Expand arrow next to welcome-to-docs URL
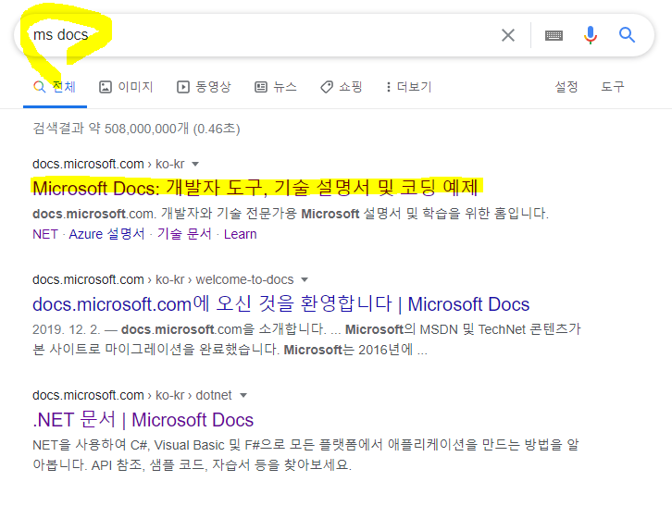The image size is (672, 506). point(305,279)
